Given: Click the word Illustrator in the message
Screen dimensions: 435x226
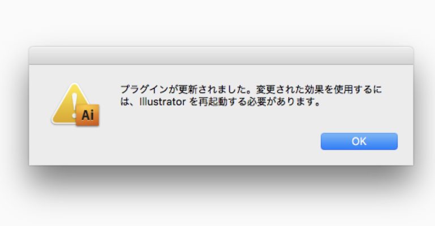Looking at the screenshot, I should point(163,102).
